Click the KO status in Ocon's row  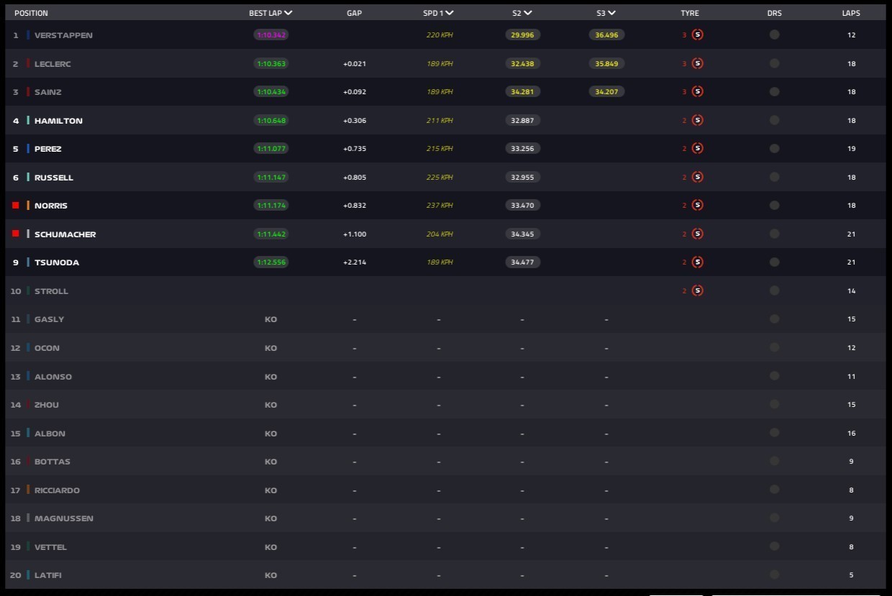tap(270, 348)
